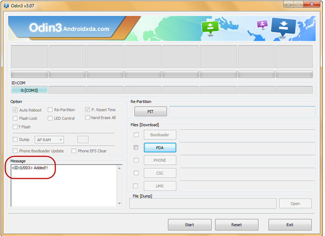
Task: Select the 0:[COM3] port slot
Action: coord(30,90)
